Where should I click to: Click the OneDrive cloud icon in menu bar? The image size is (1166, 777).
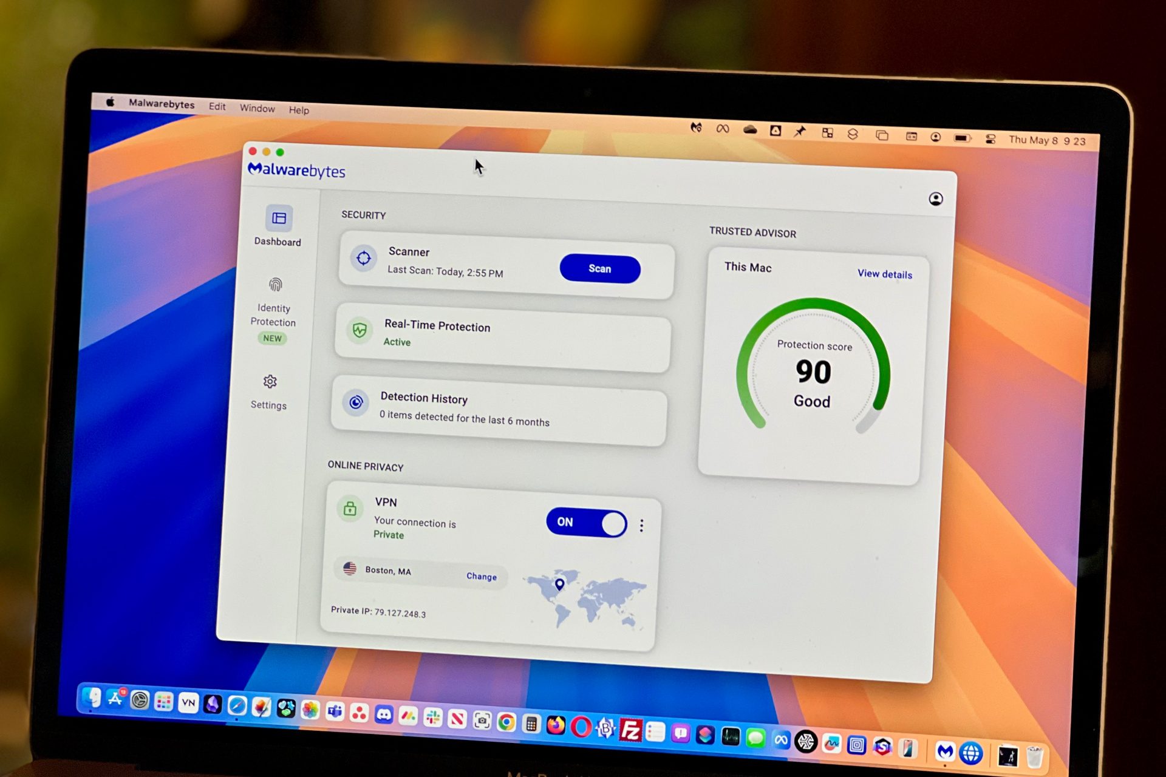750,129
